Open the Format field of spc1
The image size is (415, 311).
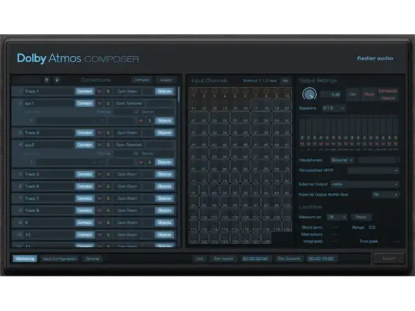pos(144,112)
